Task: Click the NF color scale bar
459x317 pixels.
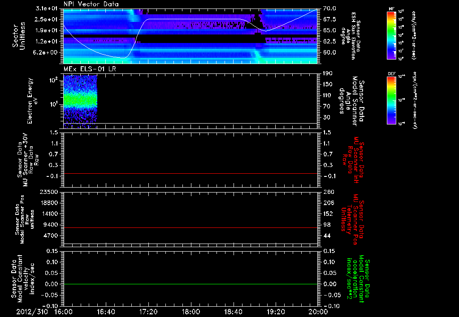Action: 392,35
